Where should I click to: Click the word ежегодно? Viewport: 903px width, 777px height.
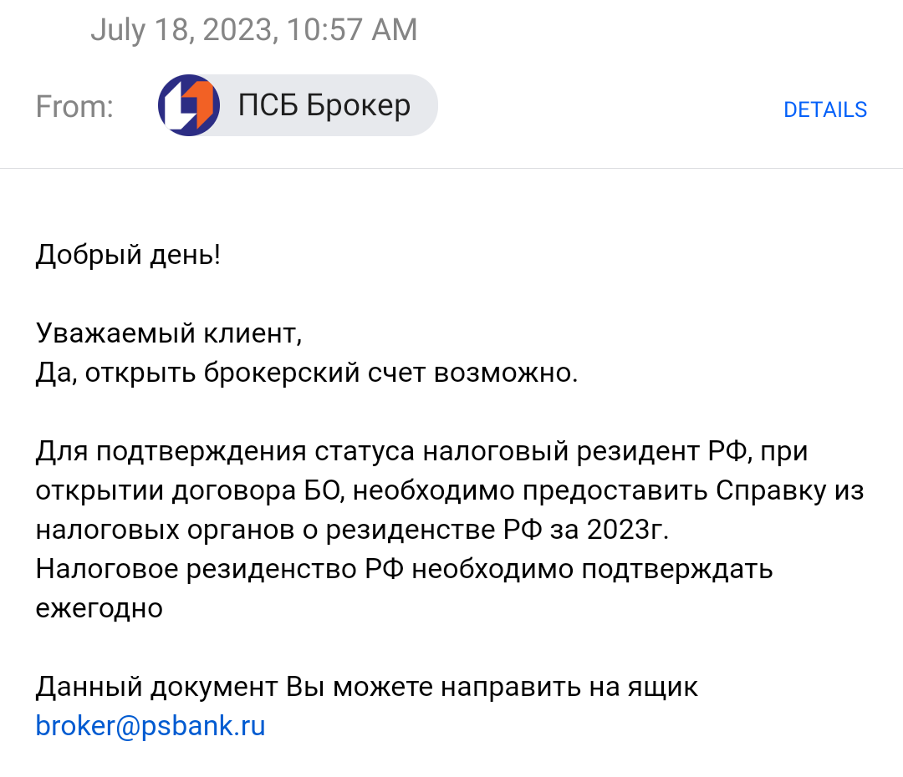[x=99, y=608]
